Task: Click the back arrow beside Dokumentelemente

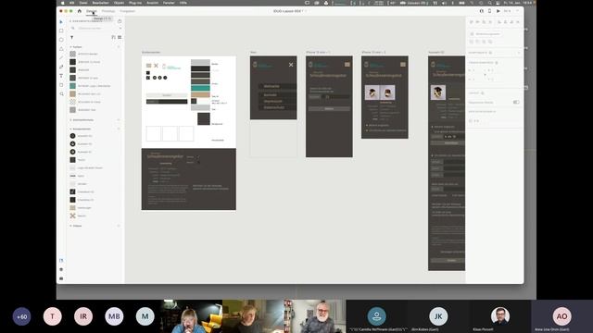Action: click(70, 21)
